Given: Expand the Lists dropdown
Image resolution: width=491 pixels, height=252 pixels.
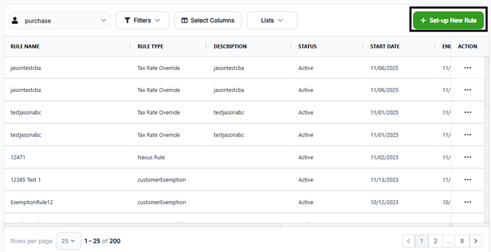Looking at the screenshot, I should (x=272, y=20).
